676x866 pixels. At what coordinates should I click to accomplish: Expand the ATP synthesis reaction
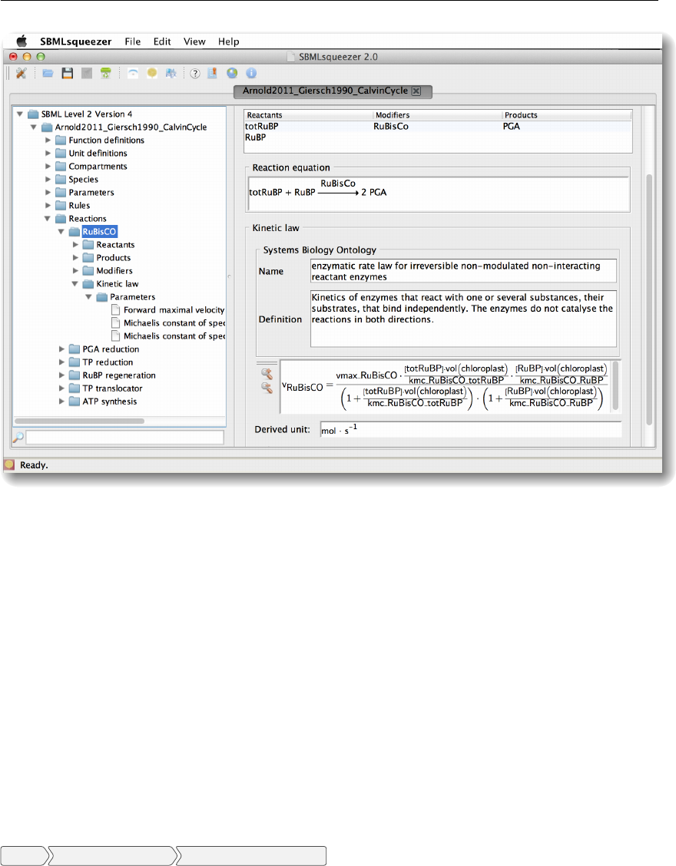[62, 402]
